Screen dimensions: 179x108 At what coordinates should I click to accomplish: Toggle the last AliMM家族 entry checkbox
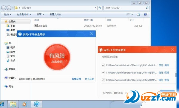[103, 80]
